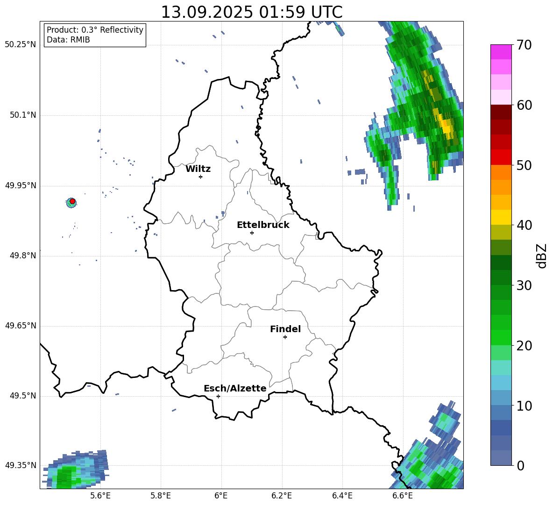
Task: Click the title "13.09.2025 01:59 UTC"
Action: [x=251, y=12]
